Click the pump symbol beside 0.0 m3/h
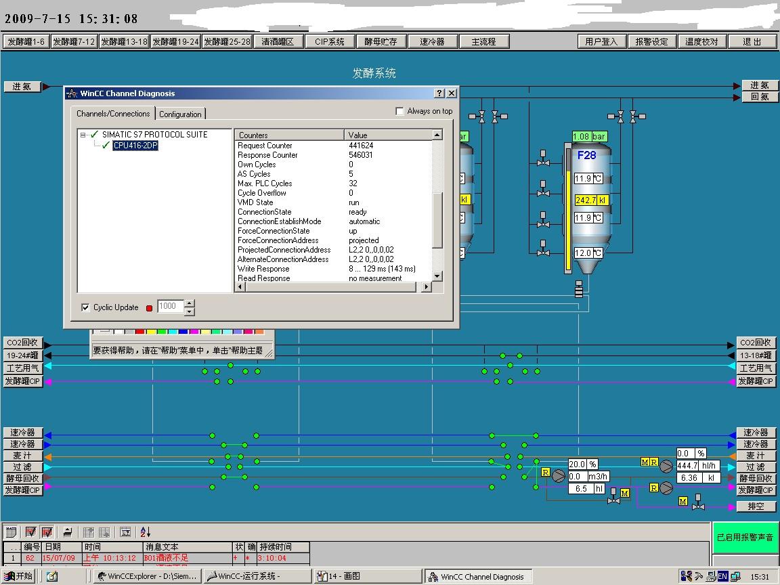Screen dimensions: 780x585 559,476
